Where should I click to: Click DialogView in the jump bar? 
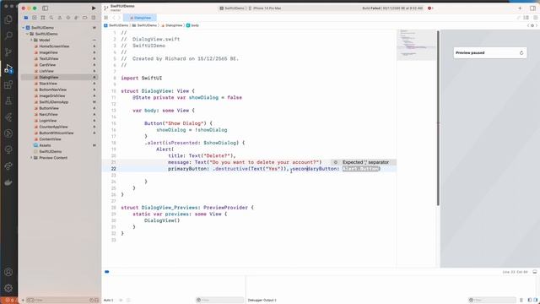[x=172, y=25]
